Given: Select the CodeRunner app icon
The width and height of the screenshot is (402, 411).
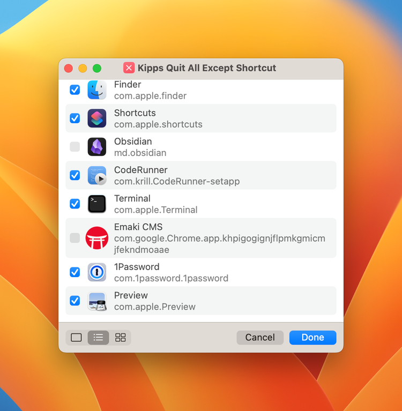Looking at the screenshot, I should [97, 175].
